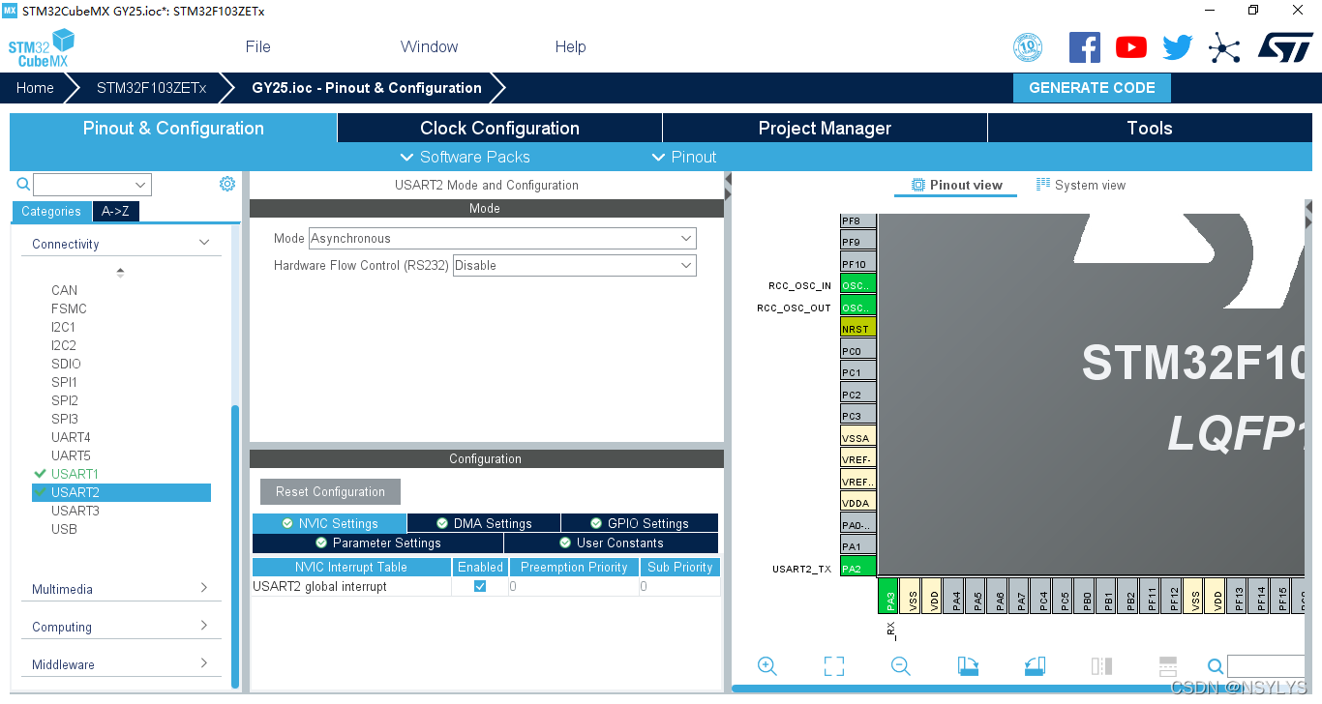Open Hardware Flow Control dropdown
Viewport: 1322px width, 704px height.
coord(575,265)
